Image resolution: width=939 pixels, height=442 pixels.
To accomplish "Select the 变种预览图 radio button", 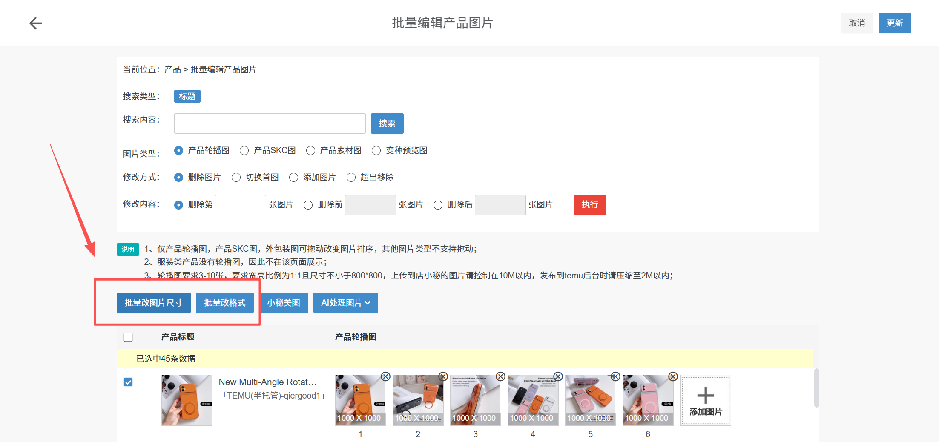I will (376, 151).
